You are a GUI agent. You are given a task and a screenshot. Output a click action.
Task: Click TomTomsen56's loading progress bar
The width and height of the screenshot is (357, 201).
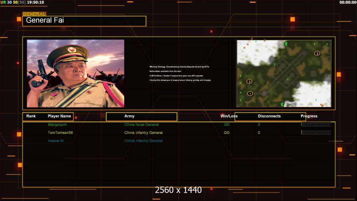pos(316,133)
